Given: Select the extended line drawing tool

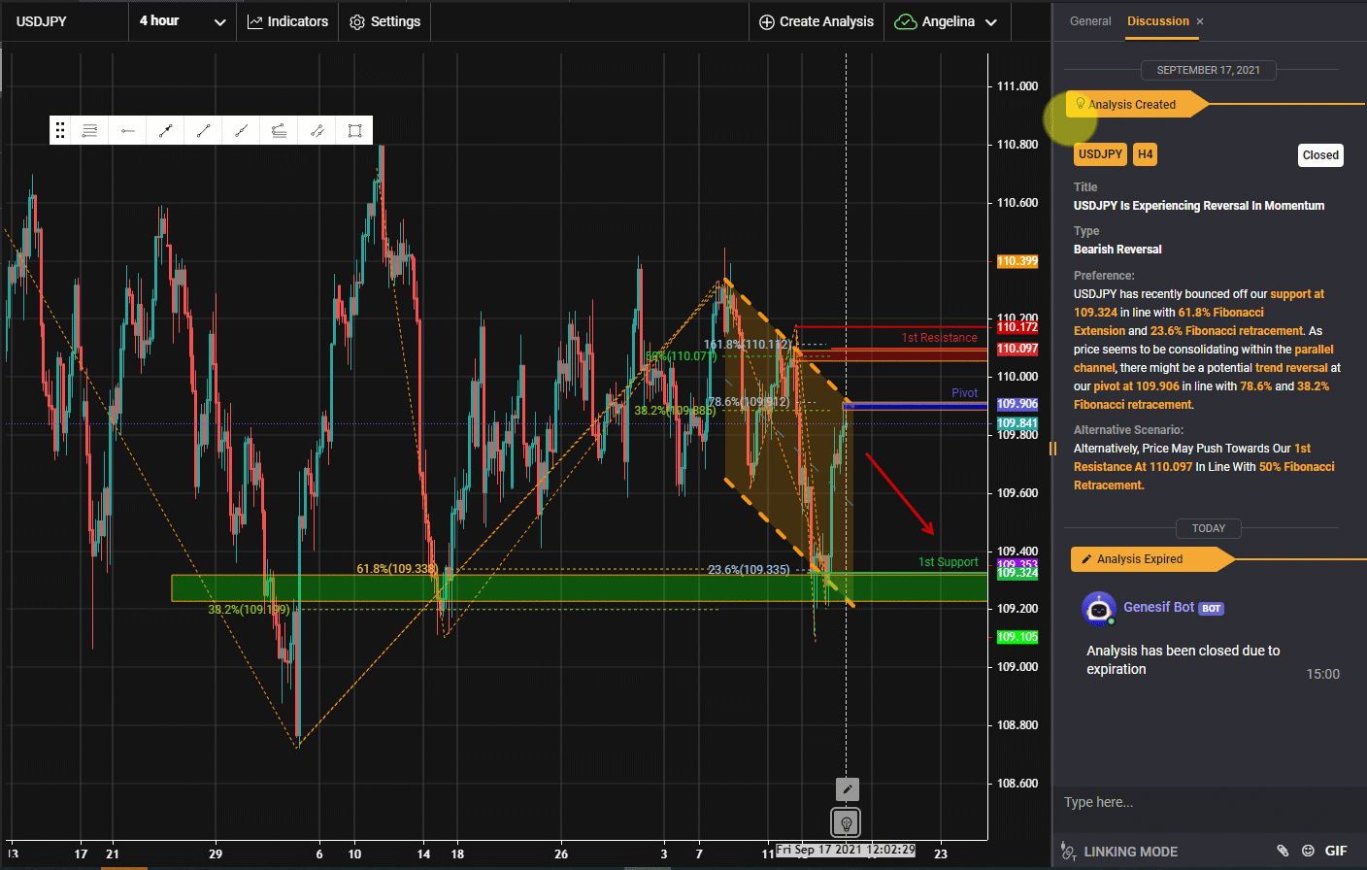Looking at the screenshot, I should tap(241, 130).
